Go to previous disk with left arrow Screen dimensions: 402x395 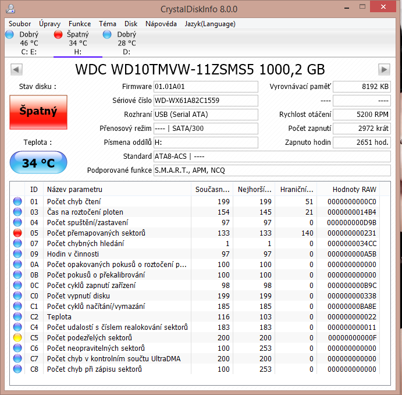(x=17, y=70)
